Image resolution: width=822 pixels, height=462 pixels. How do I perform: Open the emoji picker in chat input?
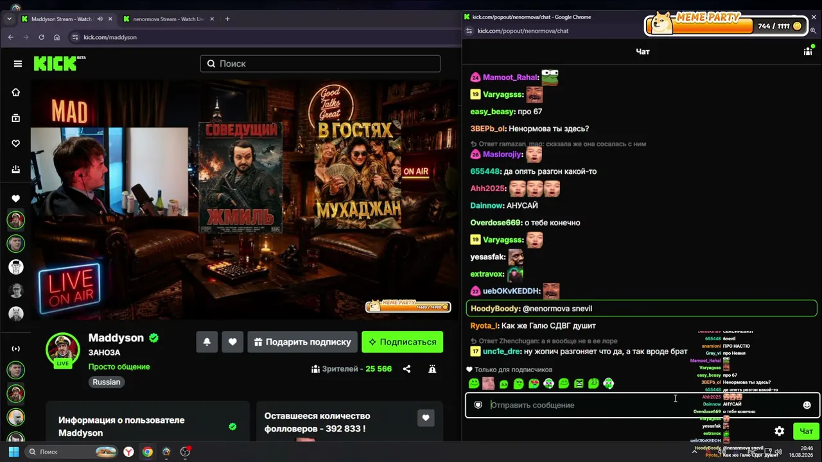point(807,405)
